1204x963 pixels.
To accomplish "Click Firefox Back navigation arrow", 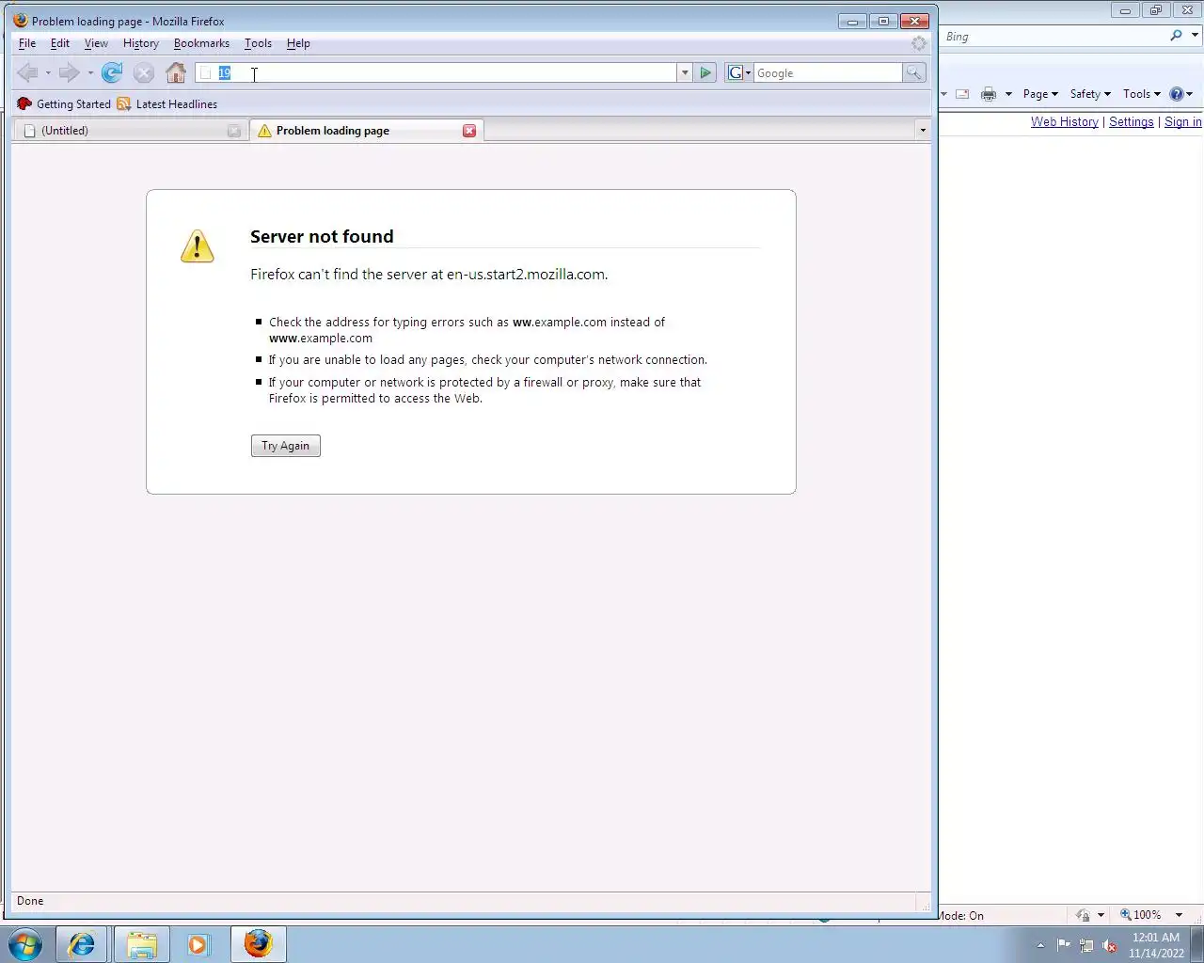I will point(27,72).
